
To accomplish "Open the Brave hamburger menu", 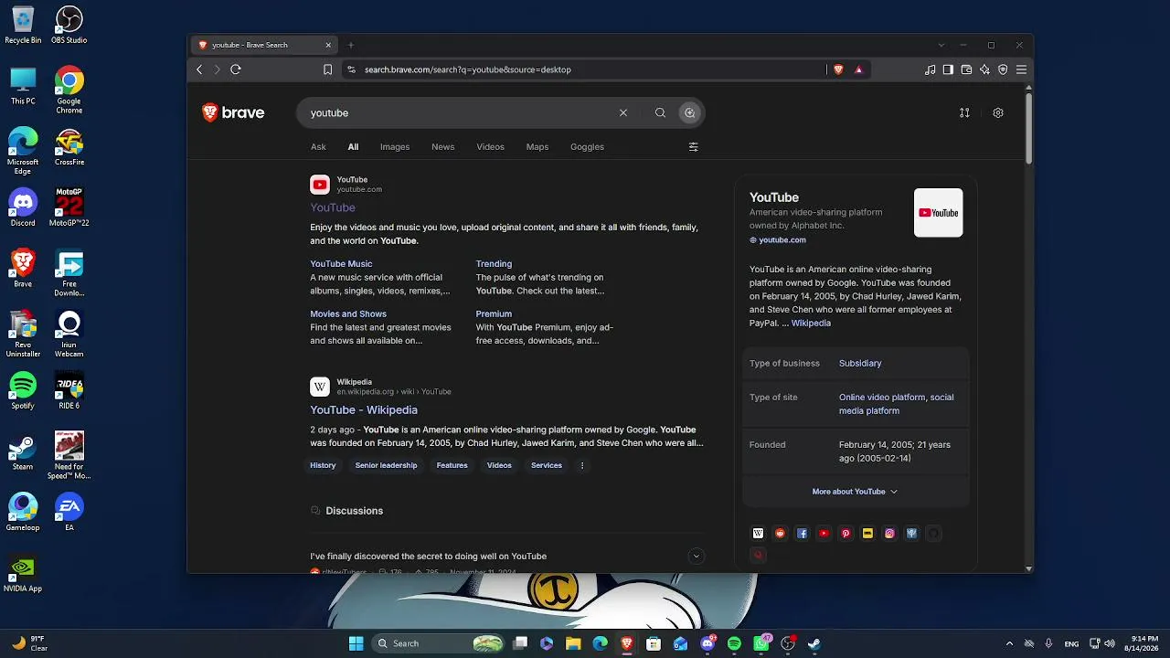I will click(x=1021, y=69).
